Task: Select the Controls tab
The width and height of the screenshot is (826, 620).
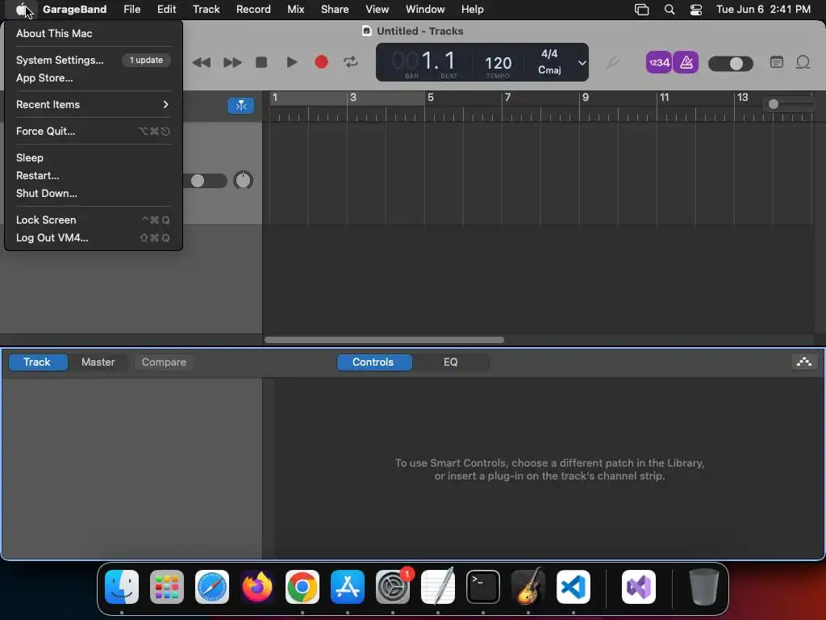Action: [x=373, y=362]
